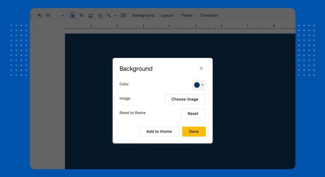Open the background color picker

(199, 85)
